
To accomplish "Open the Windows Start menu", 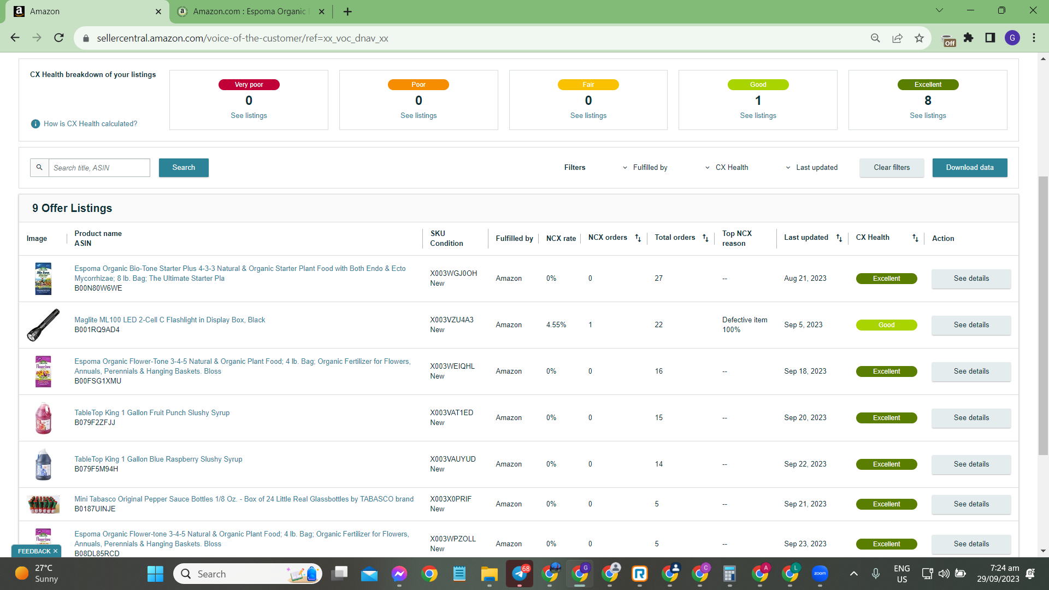I will point(155,574).
